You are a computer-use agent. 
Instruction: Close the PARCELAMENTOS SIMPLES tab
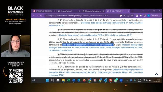55,11
